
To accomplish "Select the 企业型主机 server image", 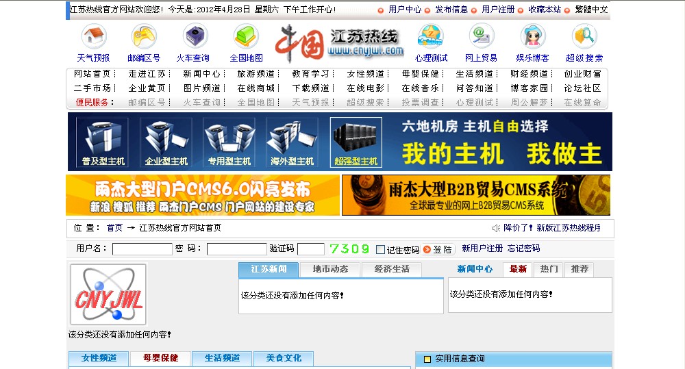I will (x=166, y=142).
